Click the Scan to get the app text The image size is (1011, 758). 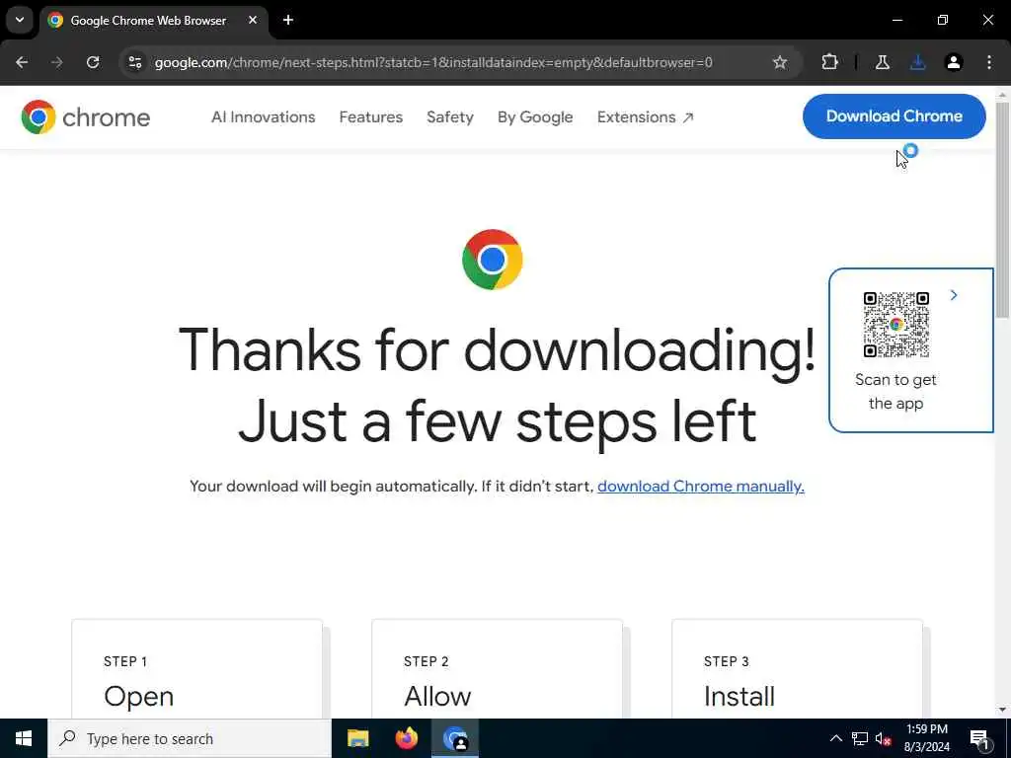coord(895,391)
